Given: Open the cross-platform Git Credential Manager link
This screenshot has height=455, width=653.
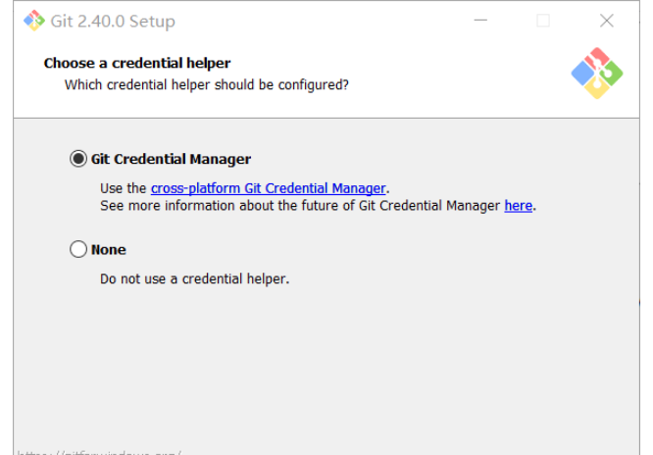Looking at the screenshot, I should pos(268,188).
